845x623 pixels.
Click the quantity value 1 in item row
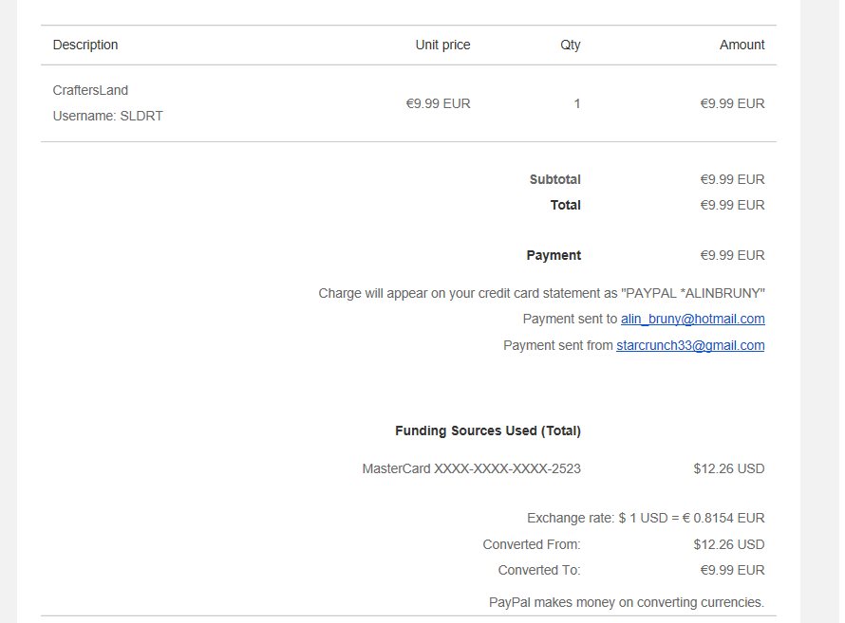click(x=576, y=104)
